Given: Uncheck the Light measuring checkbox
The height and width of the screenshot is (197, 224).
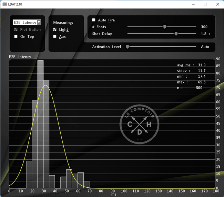Looking at the screenshot, I should pyautogui.click(x=55, y=30).
